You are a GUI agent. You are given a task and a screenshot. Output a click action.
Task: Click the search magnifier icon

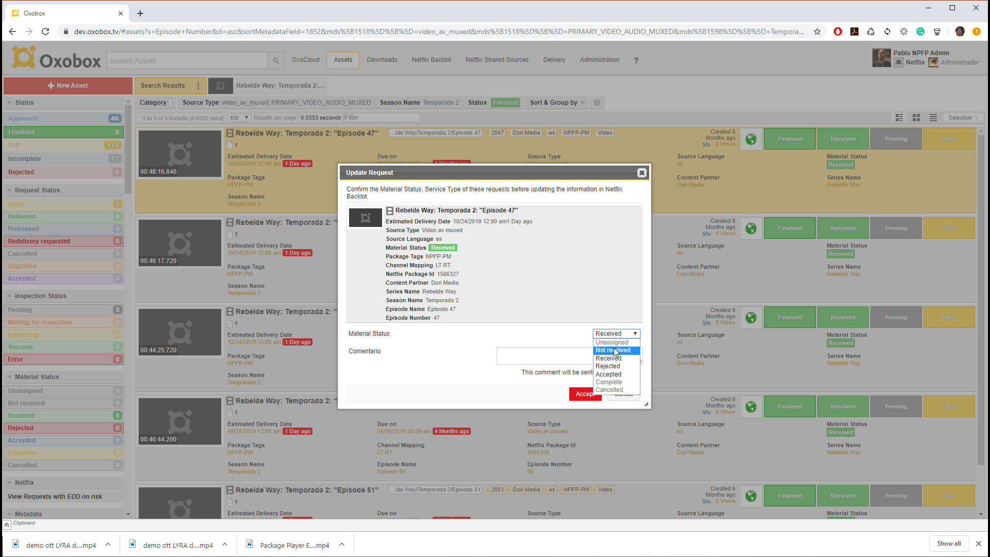(x=276, y=61)
